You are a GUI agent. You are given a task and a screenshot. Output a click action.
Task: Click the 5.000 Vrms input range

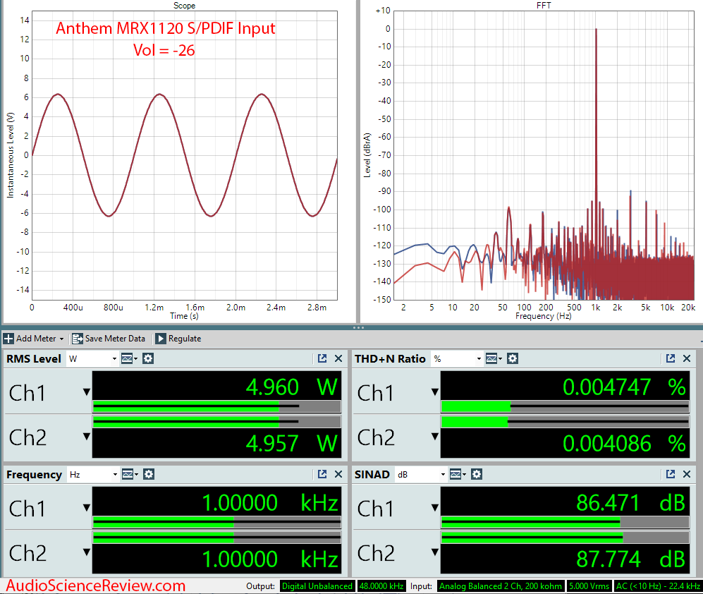tap(589, 586)
